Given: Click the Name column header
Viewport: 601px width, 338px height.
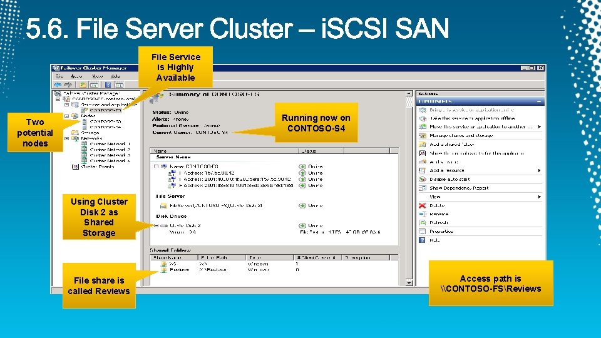Looking at the screenshot, I should coord(224,151).
